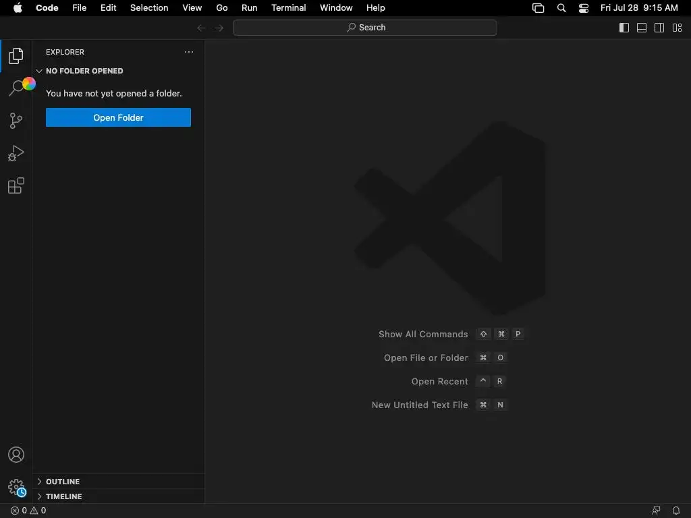Image resolution: width=691 pixels, height=518 pixels.
Task: Go forward with the right arrow
Action: click(219, 28)
